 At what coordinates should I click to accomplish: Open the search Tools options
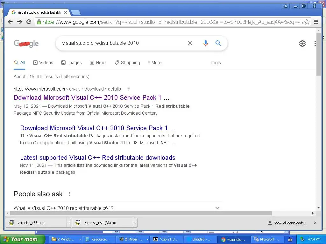215,63
